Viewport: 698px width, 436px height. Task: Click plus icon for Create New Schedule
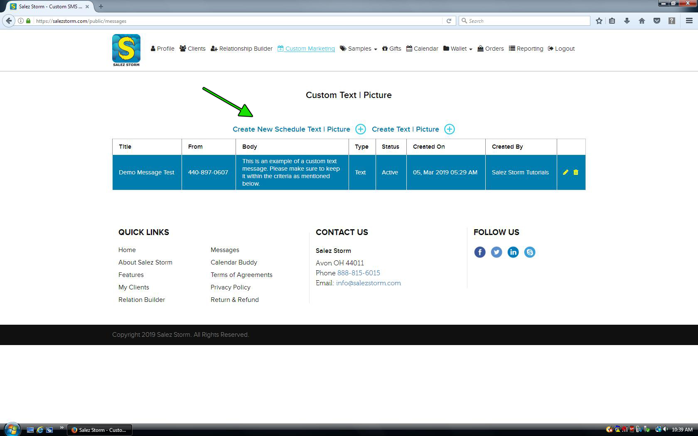point(361,129)
